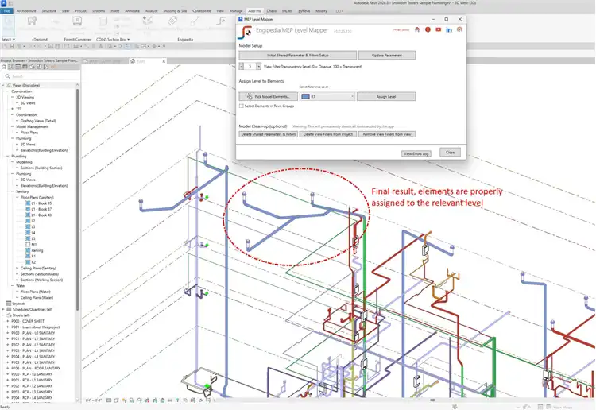596x410 pixels.
Task: Open the Parking floor plan view
Action: tap(37, 250)
